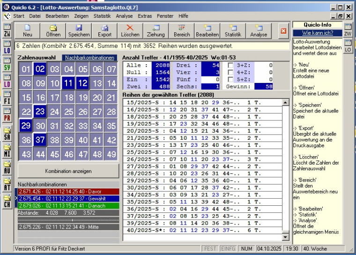This screenshot has width=356, height=255.
Task: Select number 25 in Zahlenauswahl grid
Action: point(68,112)
